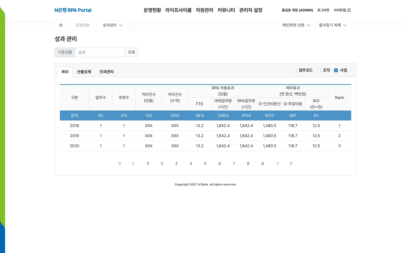Click the N은행 RPA Portal logo
Viewport: 406px width, 253px height.
coord(73,10)
